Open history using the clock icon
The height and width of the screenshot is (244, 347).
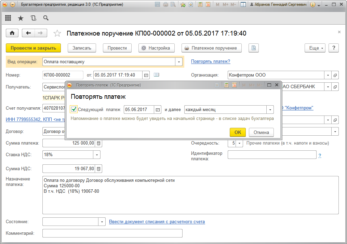tap(33, 18)
